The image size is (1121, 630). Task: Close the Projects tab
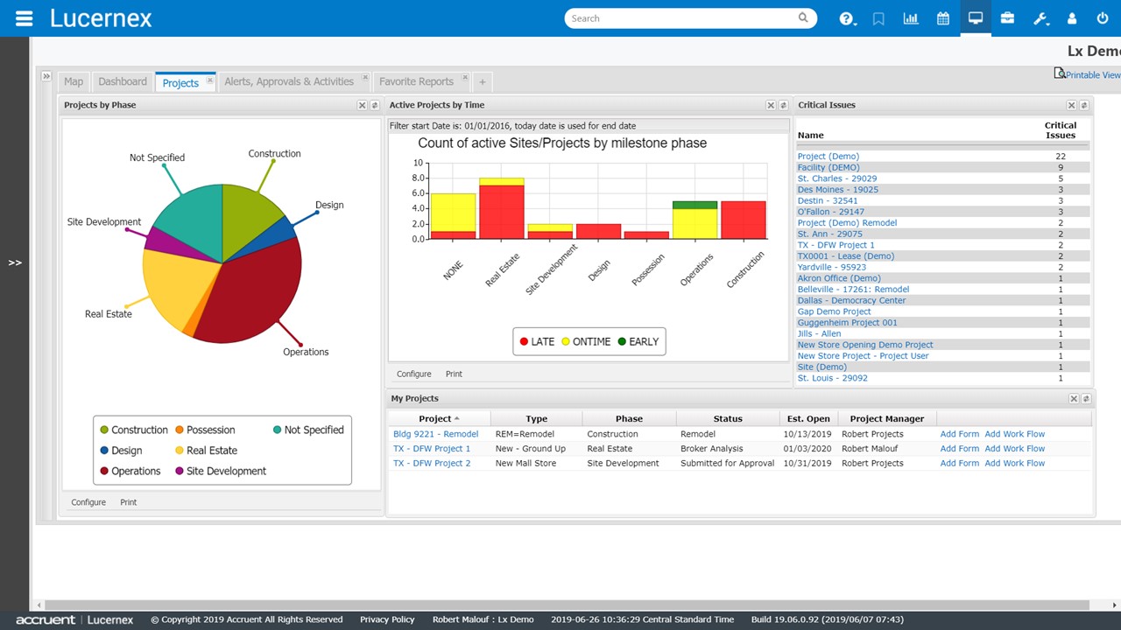(209, 81)
